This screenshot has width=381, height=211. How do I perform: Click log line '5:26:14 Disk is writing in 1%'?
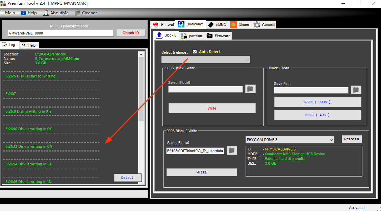pyautogui.click(x=29, y=164)
